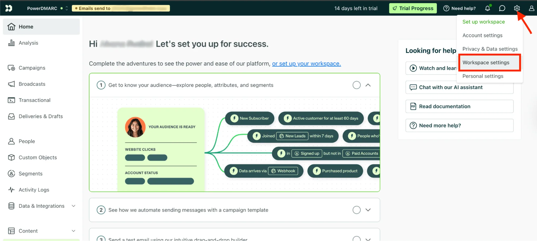Click Chat with our AI assistant

click(x=459, y=87)
